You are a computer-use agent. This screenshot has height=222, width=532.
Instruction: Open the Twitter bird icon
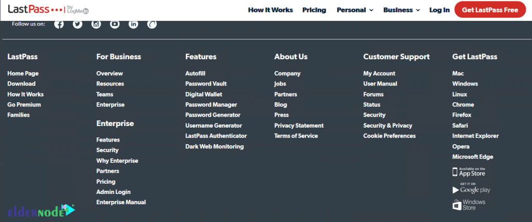click(x=78, y=24)
